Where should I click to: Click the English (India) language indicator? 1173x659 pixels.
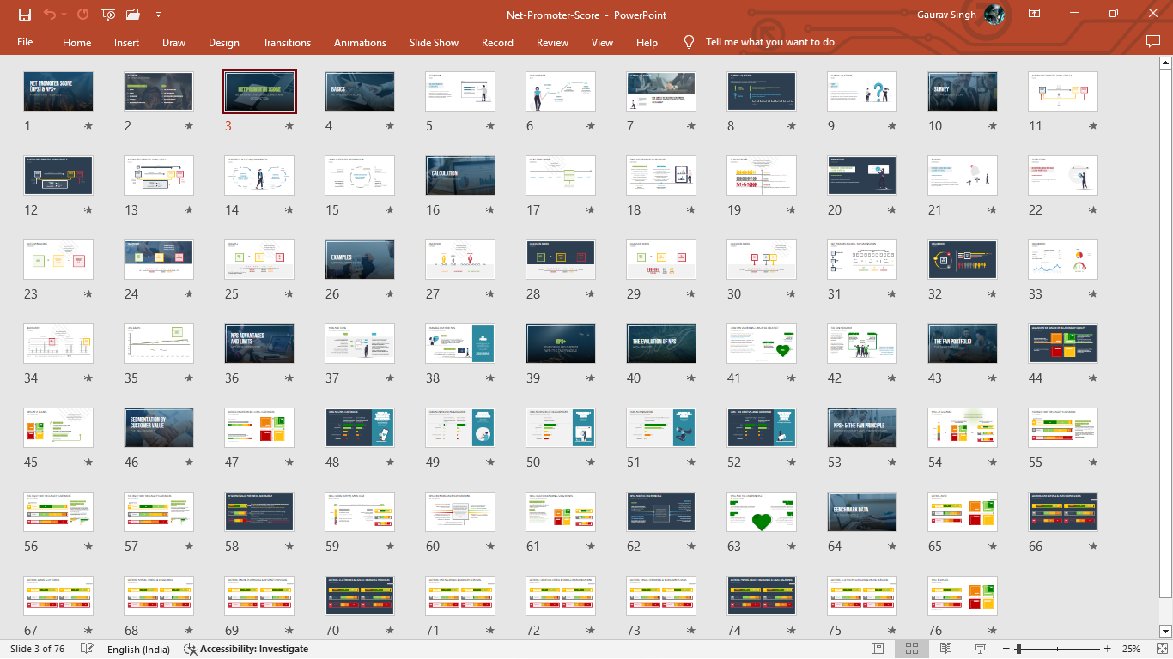coord(138,649)
